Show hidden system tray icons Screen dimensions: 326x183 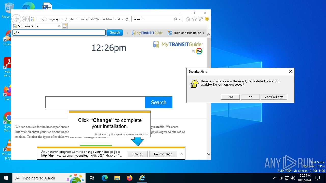point(275,178)
